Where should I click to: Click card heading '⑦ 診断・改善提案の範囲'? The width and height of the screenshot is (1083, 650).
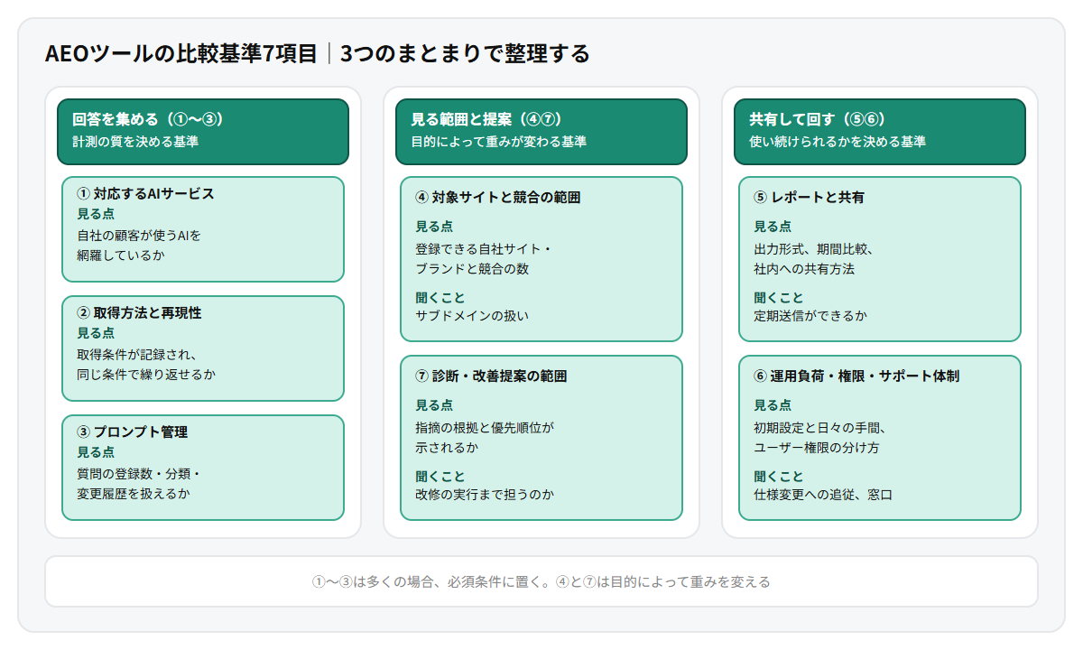coord(491,376)
